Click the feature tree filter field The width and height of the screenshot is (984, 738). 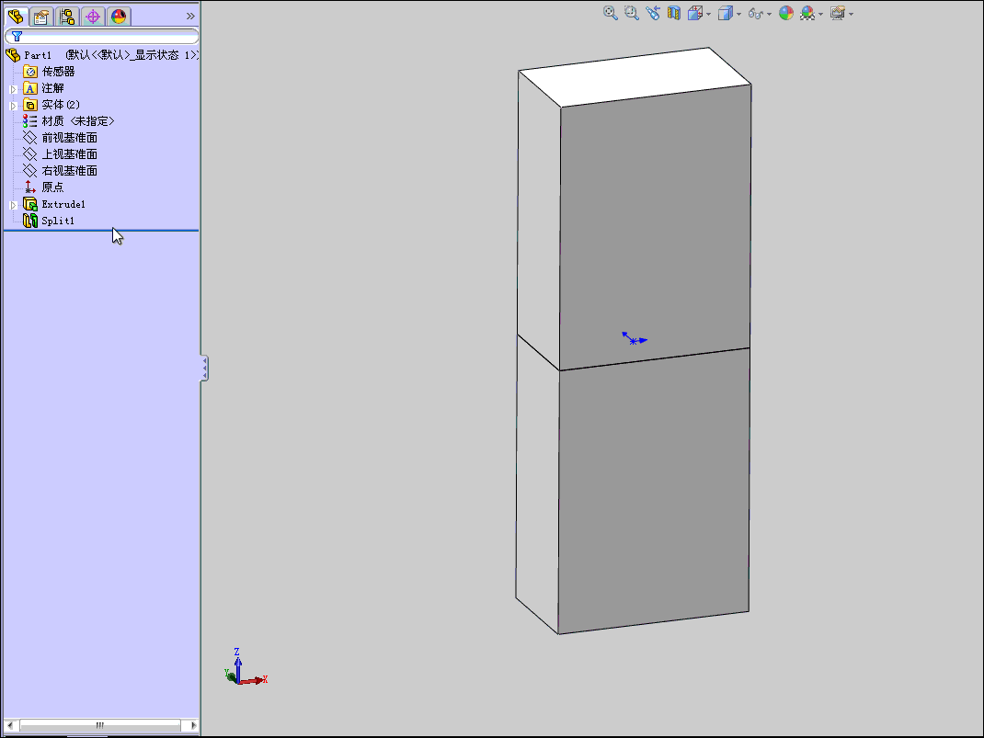pos(102,37)
